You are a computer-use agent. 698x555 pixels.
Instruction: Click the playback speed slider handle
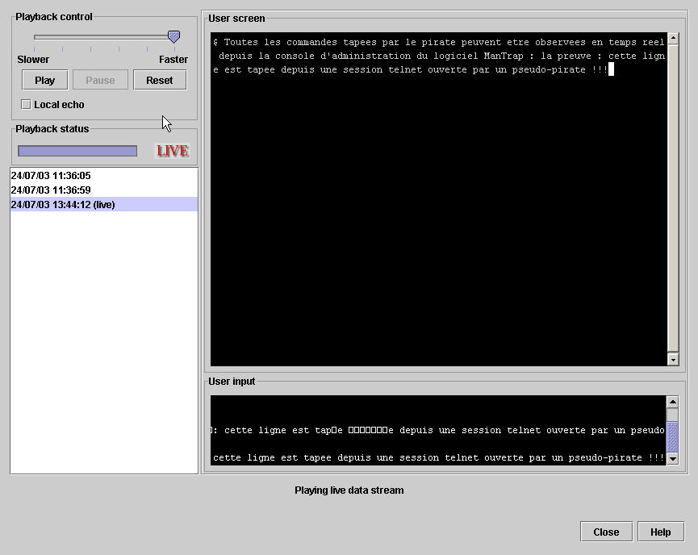[173, 36]
